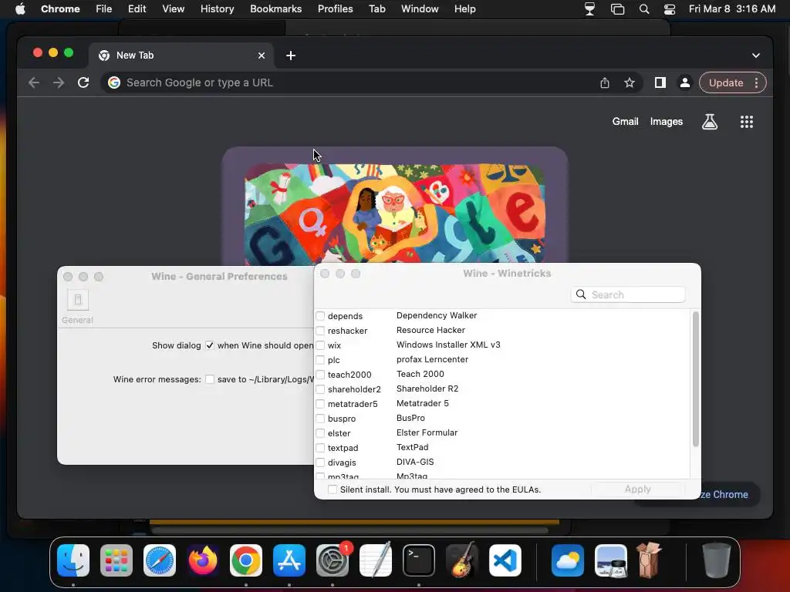790x592 pixels.
Task: Open App Store from the Dock
Action: click(289, 560)
